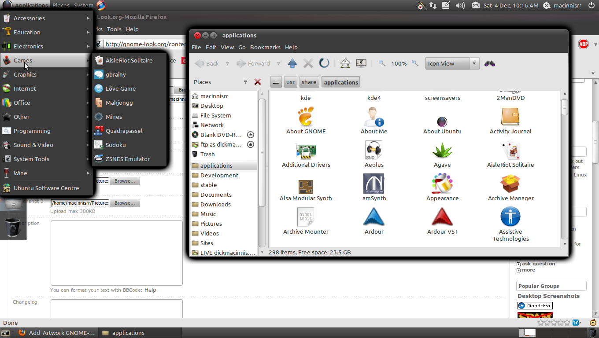Open Ubuntu Software Centre menu entry
This screenshot has width=599, height=338.
pos(47,188)
